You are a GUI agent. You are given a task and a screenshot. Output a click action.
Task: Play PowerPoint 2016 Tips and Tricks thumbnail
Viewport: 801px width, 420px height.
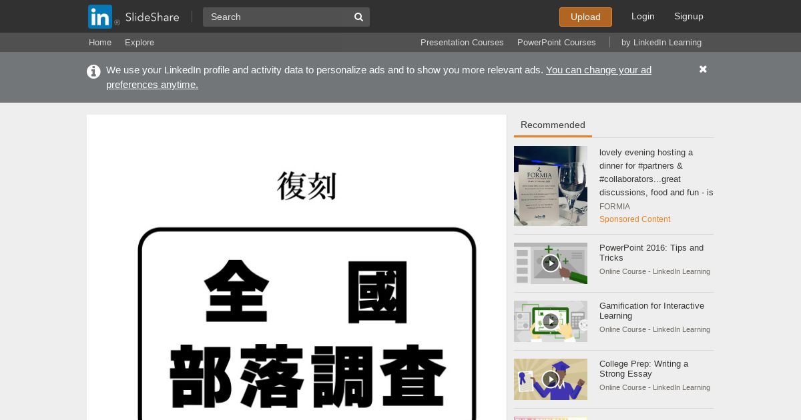[551, 263]
